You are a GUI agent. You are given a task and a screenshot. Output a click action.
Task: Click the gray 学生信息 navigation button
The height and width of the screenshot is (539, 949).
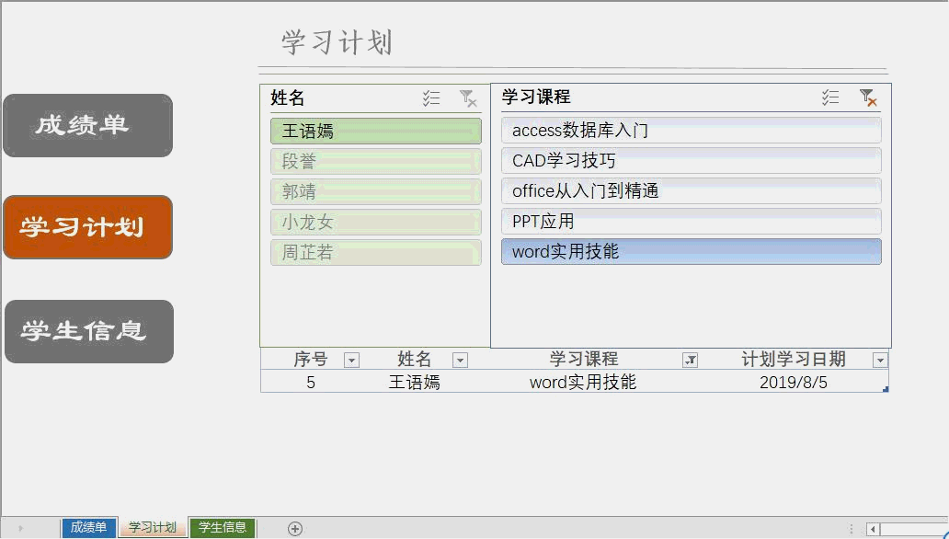(x=89, y=331)
